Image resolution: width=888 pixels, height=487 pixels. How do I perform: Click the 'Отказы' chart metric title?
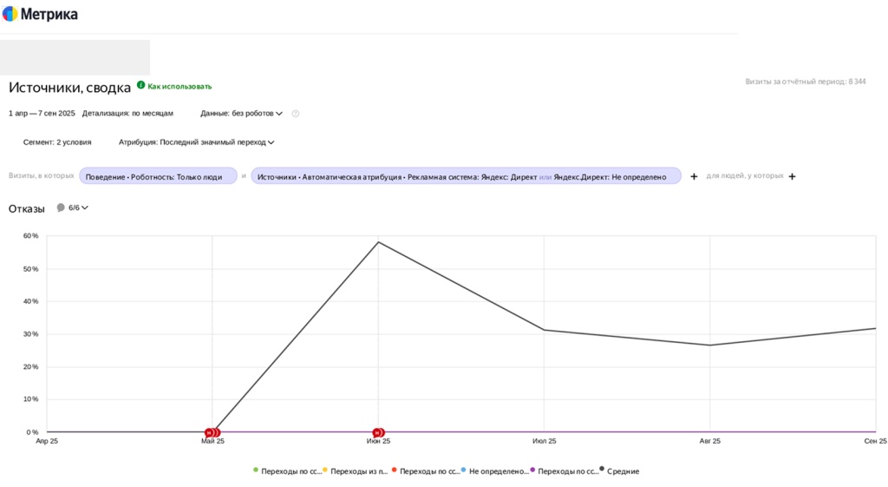(x=26, y=208)
